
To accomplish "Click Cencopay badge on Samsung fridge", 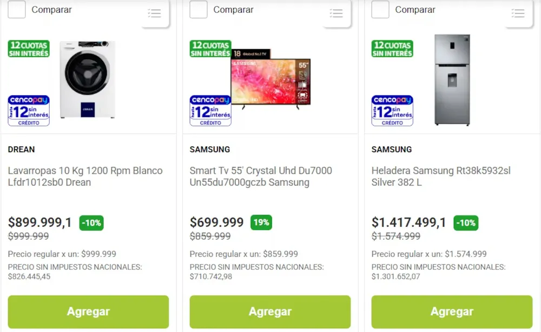I will tap(392, 111).
